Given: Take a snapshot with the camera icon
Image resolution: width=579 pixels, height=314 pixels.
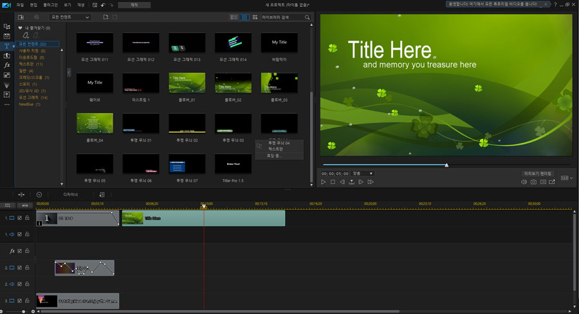Looking at the screenshot, I should [533, 181].
